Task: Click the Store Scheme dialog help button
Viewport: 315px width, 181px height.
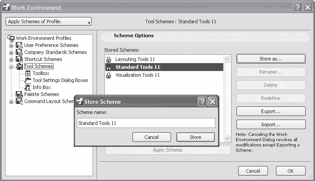Action: coord(202,102)
